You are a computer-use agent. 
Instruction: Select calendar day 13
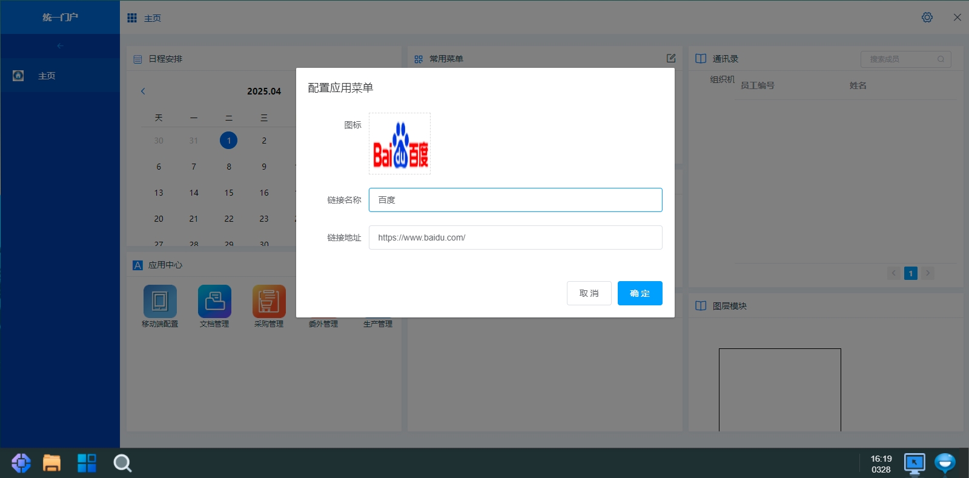(x=159, y=193)
